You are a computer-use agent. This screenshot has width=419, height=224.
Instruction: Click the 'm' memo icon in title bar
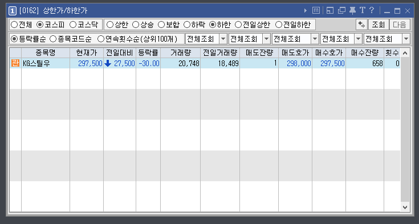tap(316, 11)
